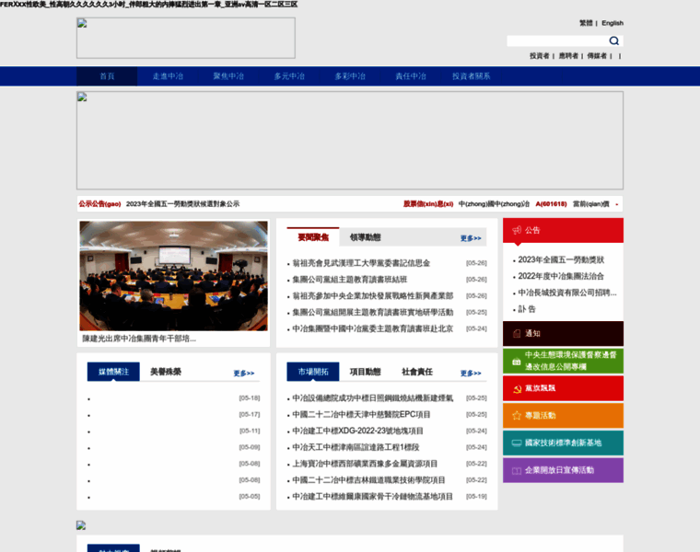Open the 傳媒者 link
Image resolution: width=700 pixels, height=552 pixels.
pyautogui.click(x=597, y=56)
